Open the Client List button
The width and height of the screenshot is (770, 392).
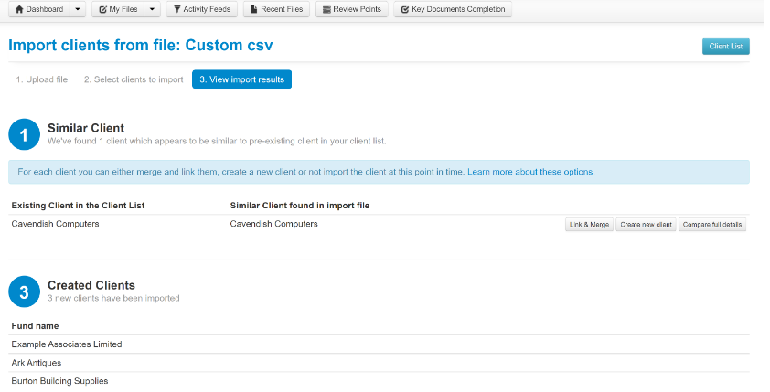[725, 47]
